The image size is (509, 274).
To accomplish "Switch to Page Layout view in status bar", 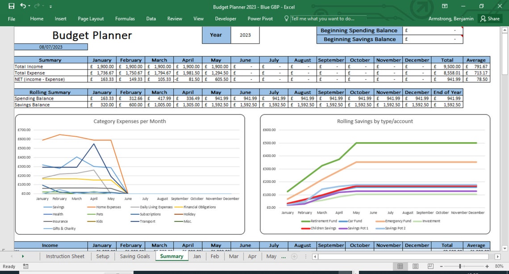I will click(x=415, y=266).
